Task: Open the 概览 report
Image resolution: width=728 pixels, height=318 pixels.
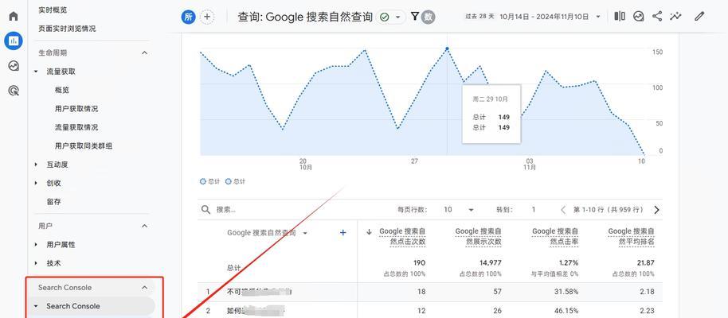Action: tap(62, 90)
